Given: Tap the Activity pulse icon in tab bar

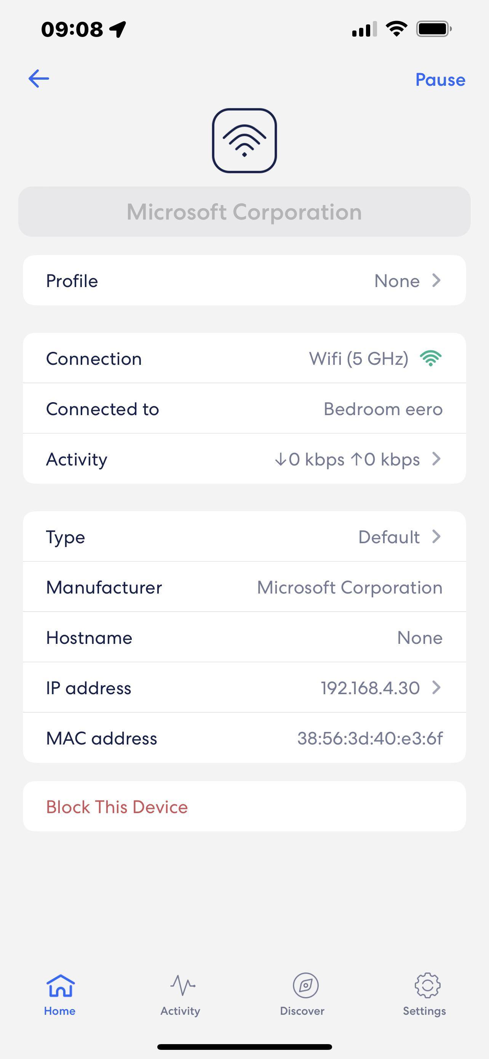Looking at the screenshot, I should coord(182,986).
